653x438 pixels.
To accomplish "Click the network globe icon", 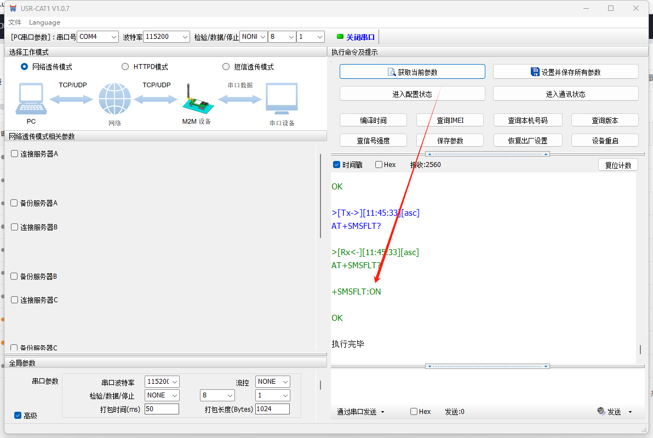I will (x=114, y=99).
